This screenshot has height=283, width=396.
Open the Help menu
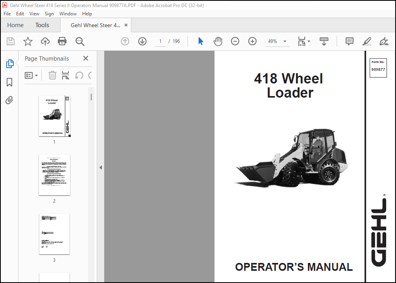coord(87,14)
